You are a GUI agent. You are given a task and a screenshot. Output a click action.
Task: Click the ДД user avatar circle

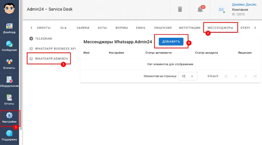point(221,9)
